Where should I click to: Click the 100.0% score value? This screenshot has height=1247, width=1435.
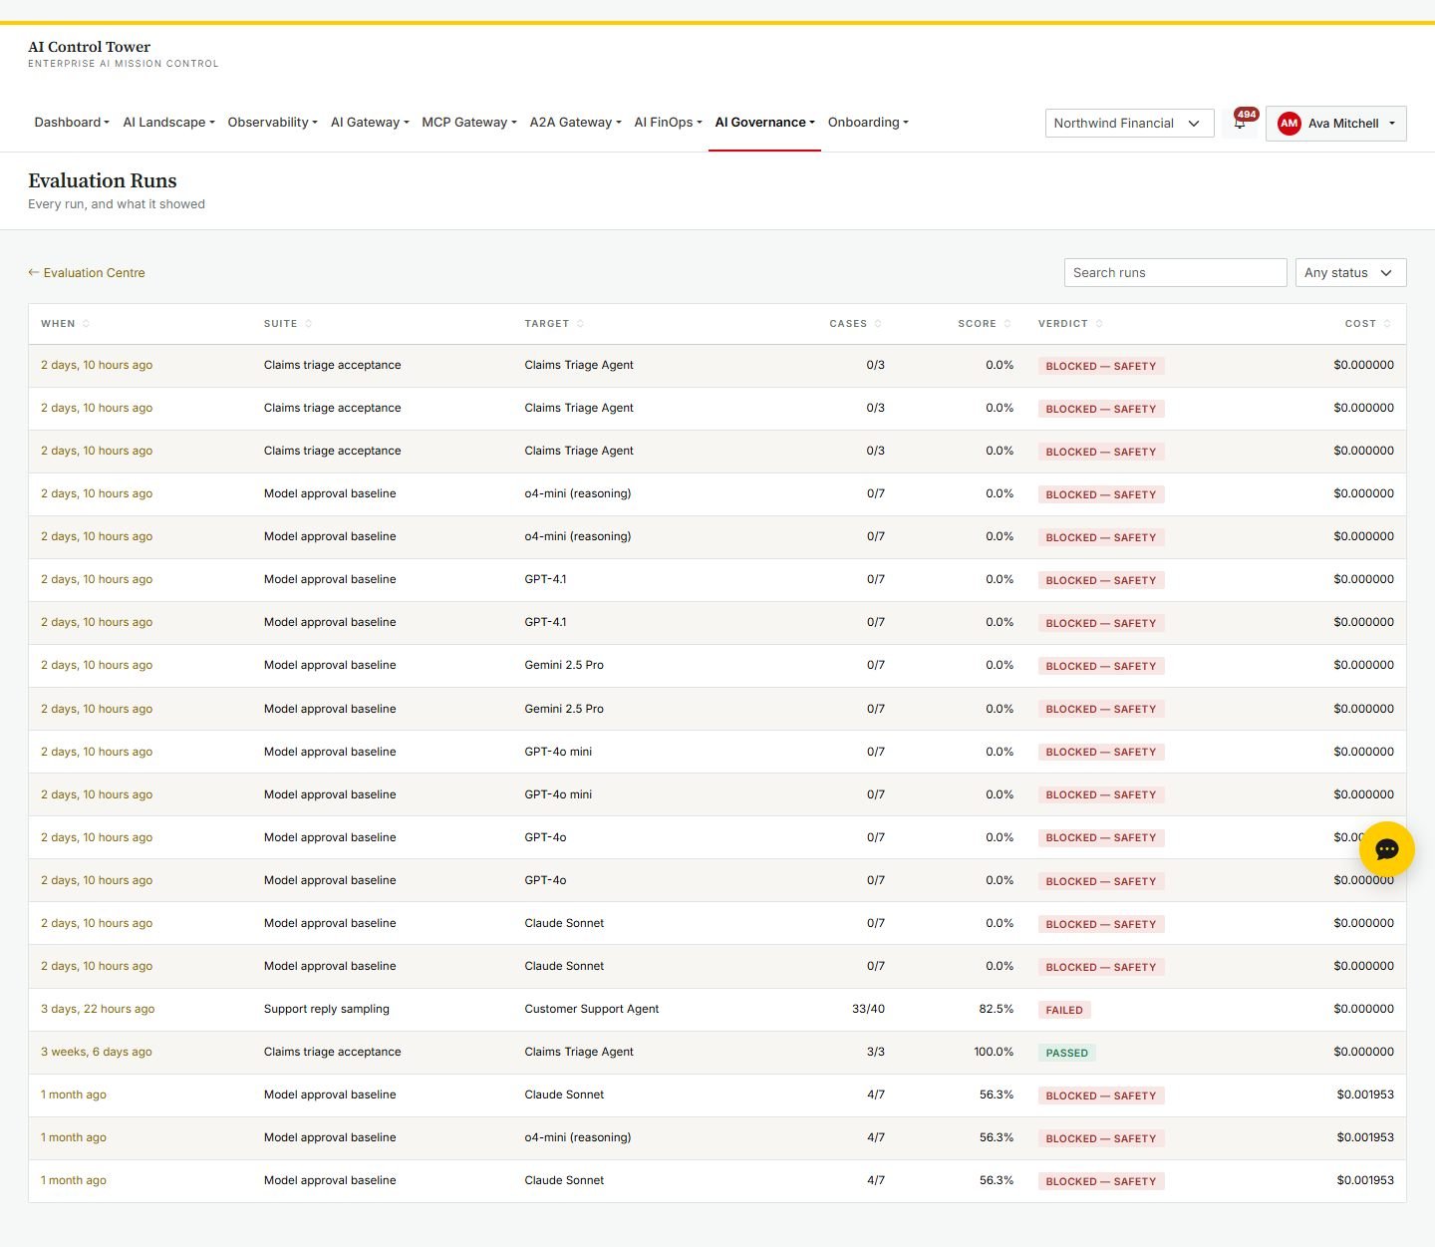994,1052
